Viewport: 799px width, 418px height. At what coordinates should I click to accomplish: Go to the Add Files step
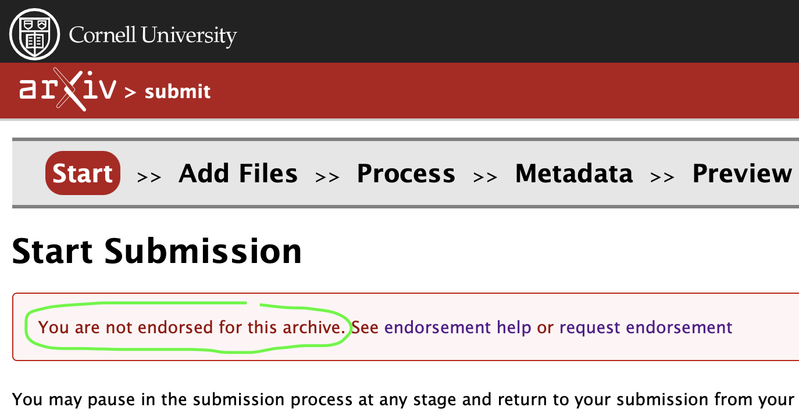pos(238,173)
